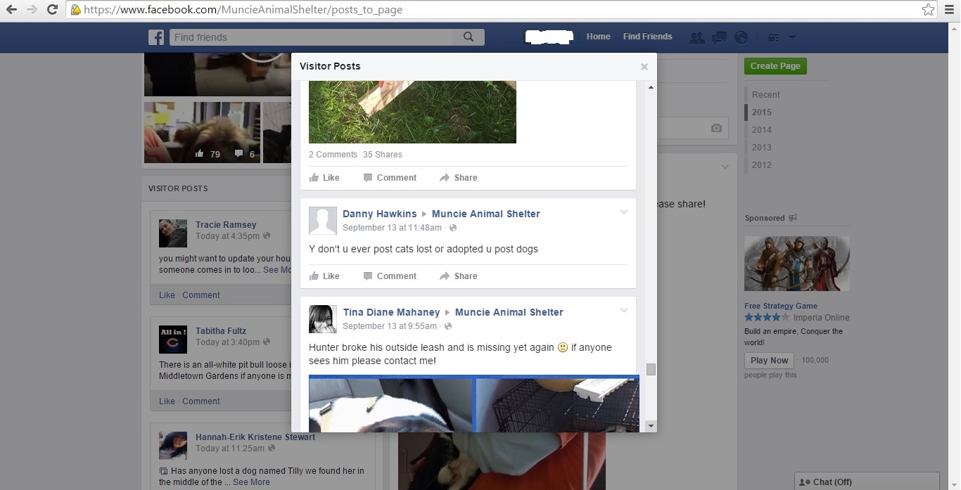Click the secure lock icon in address bar
This screenshot has height=490, width=961.
tap(76, 10)
